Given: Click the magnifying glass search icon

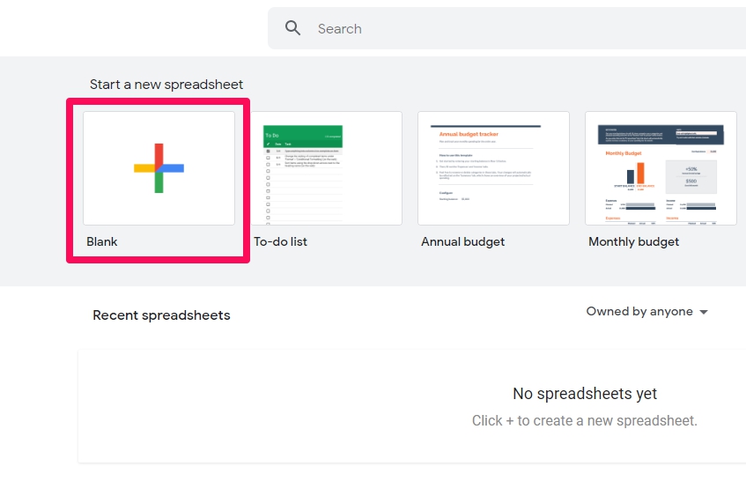Looking at the screenshot, I should point(292,28).
